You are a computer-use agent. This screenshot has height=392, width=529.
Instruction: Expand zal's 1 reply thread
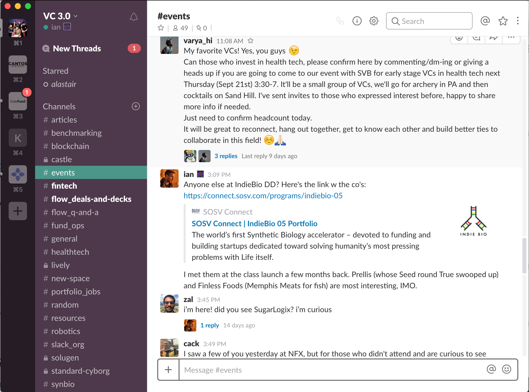click(209, 325)
